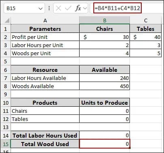Select Tables labor hours cell value 3
Image resolution: width=164 pixels, height=153 pixels.
point(146,45)
